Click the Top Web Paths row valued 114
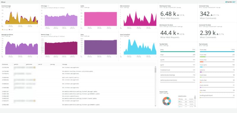The image size is (237, 113). [x=177, y=76]
